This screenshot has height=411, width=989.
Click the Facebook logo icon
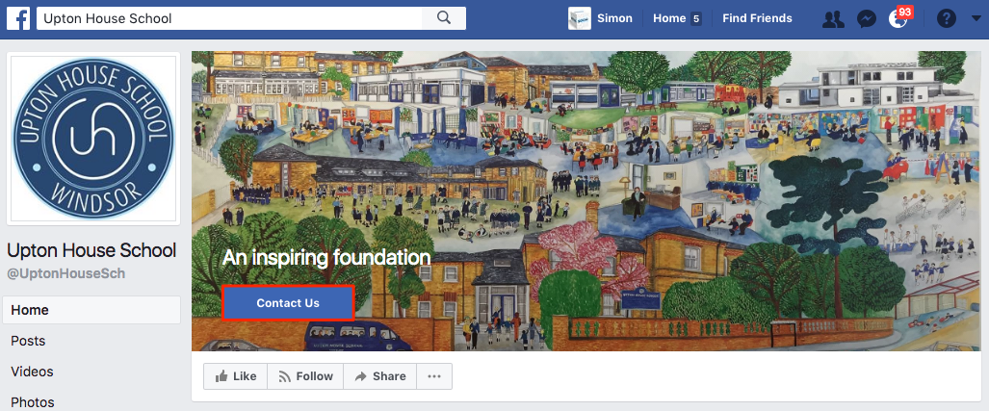18,18
